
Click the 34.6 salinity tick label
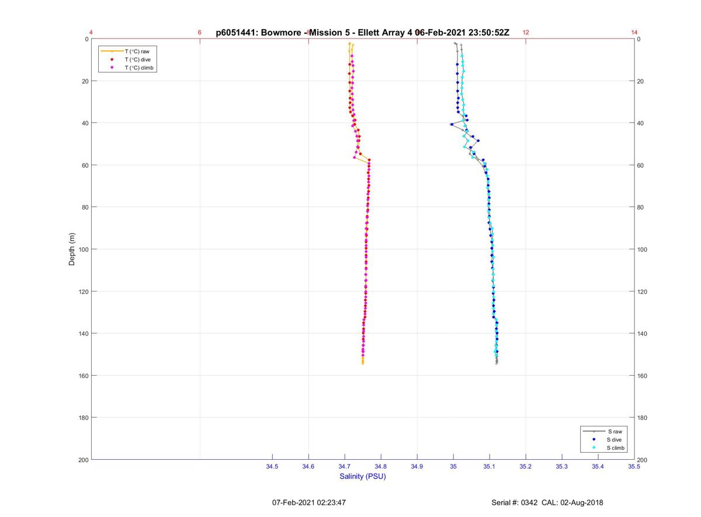308,466
